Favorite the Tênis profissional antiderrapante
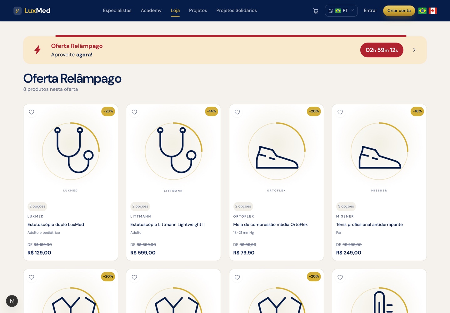The image size is (450, 313). click(x=340, y=112)
